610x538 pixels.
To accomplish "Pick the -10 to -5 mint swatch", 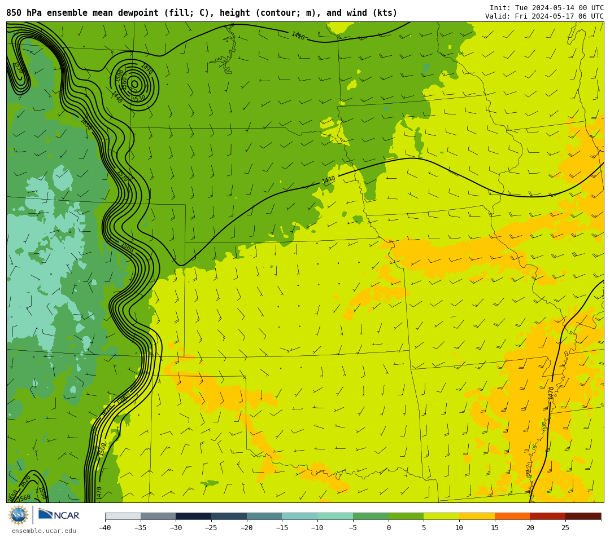I will pos(335,516).
